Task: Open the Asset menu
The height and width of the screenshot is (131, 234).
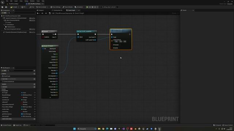Action: click(x=16, y=1)
